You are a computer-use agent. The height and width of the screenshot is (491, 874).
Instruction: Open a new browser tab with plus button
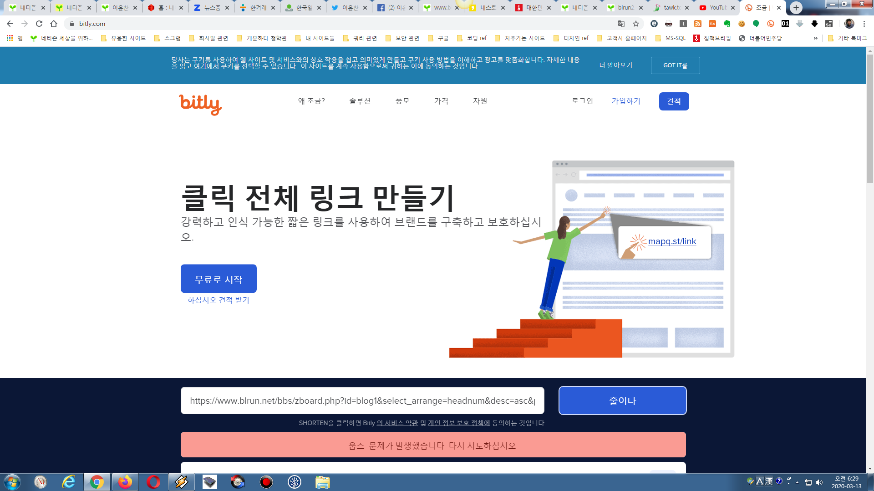click(x=796, y=8)
